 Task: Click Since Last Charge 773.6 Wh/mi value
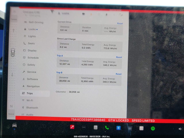[x=110, y=48]
